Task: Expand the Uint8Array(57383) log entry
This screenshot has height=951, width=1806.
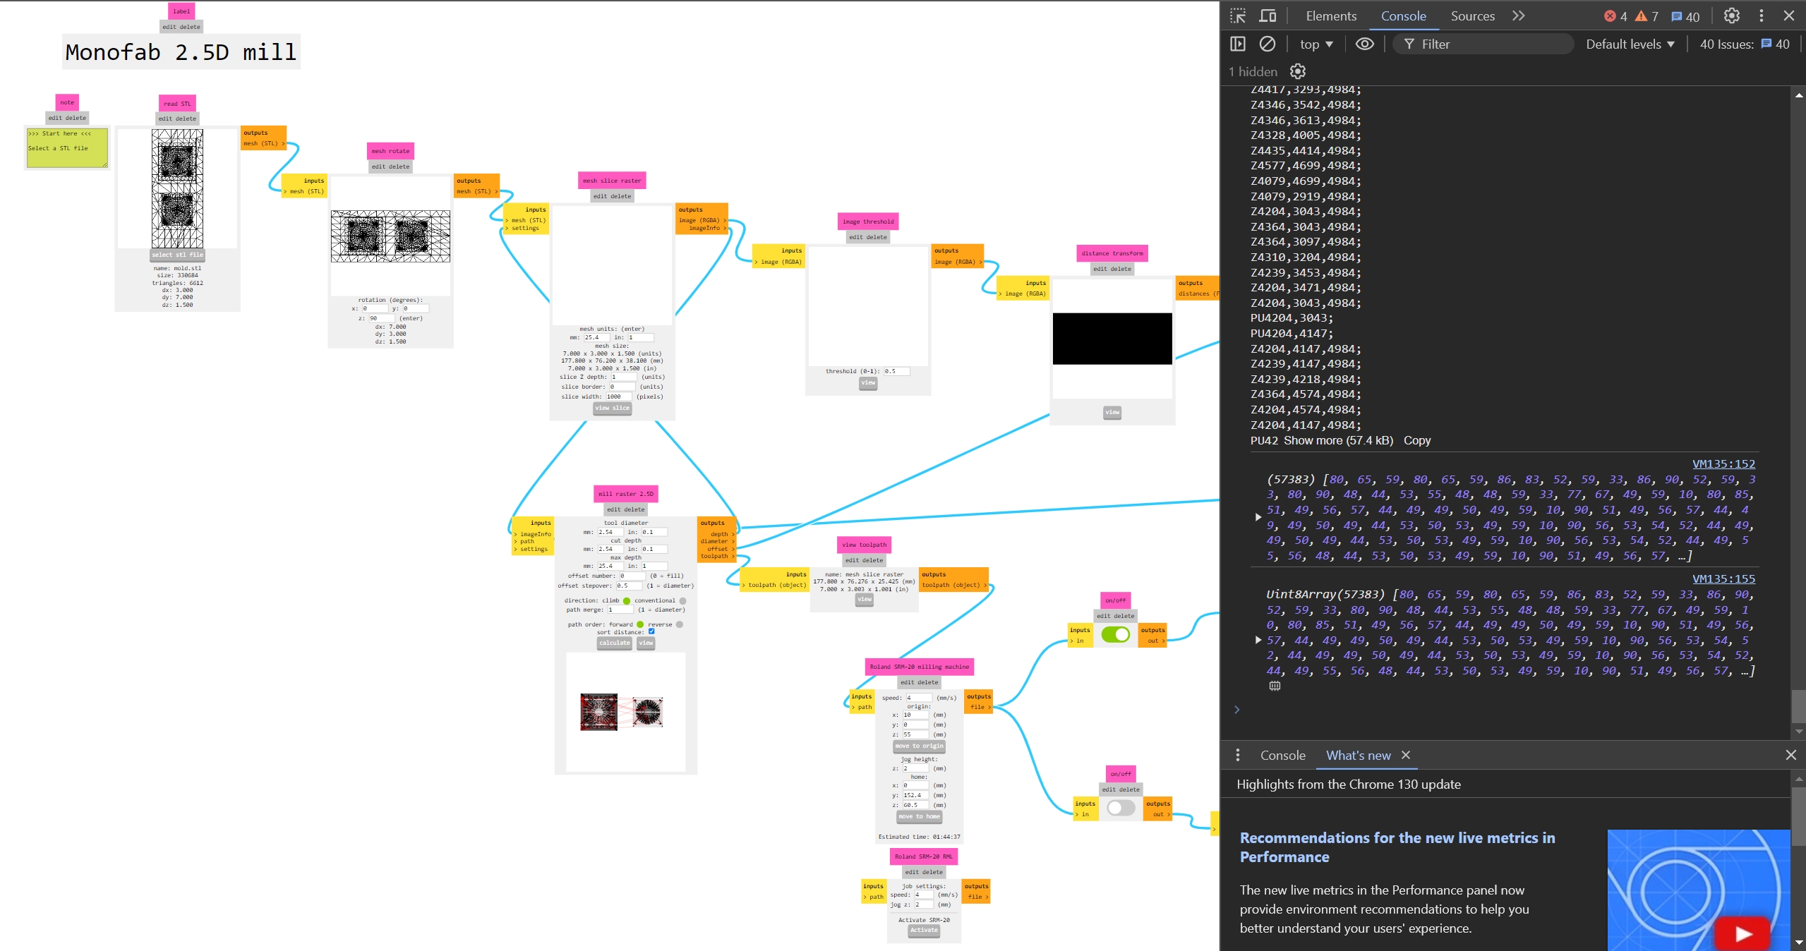Action: pos(1258,640)
